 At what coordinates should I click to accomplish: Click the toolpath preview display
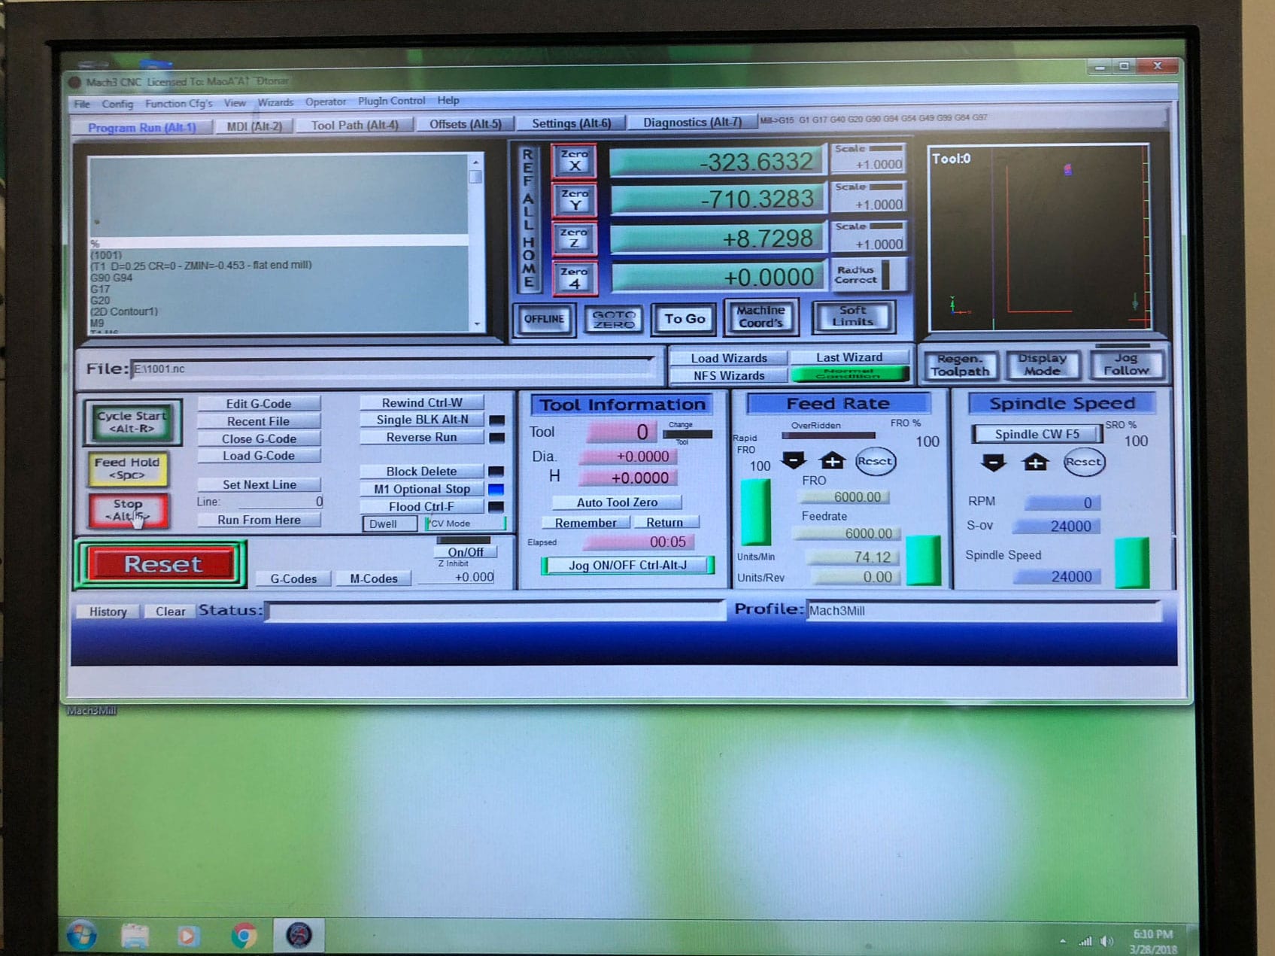(1040, 238)
